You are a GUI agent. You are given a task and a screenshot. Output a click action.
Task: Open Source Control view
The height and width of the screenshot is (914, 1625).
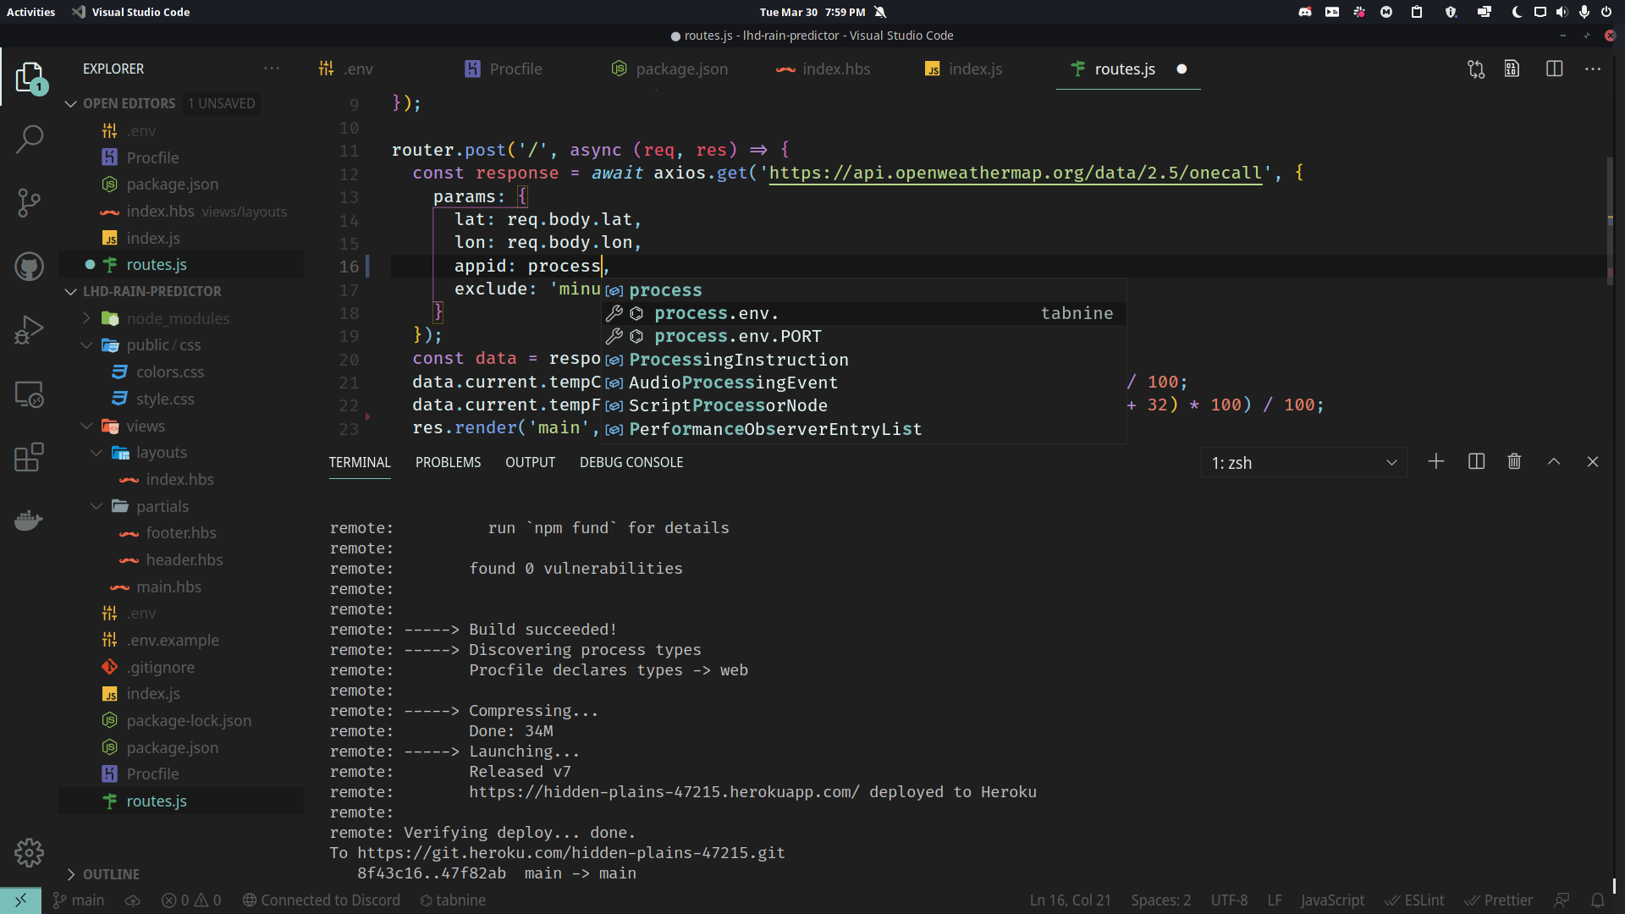(29, 202)
